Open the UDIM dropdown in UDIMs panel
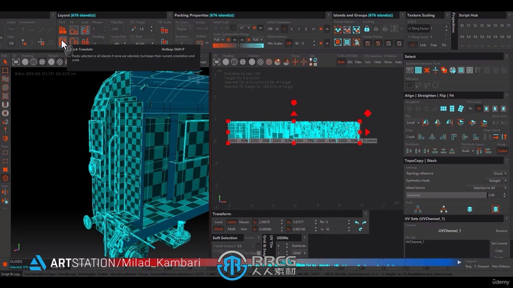513x288 pixels. point(299,253)
